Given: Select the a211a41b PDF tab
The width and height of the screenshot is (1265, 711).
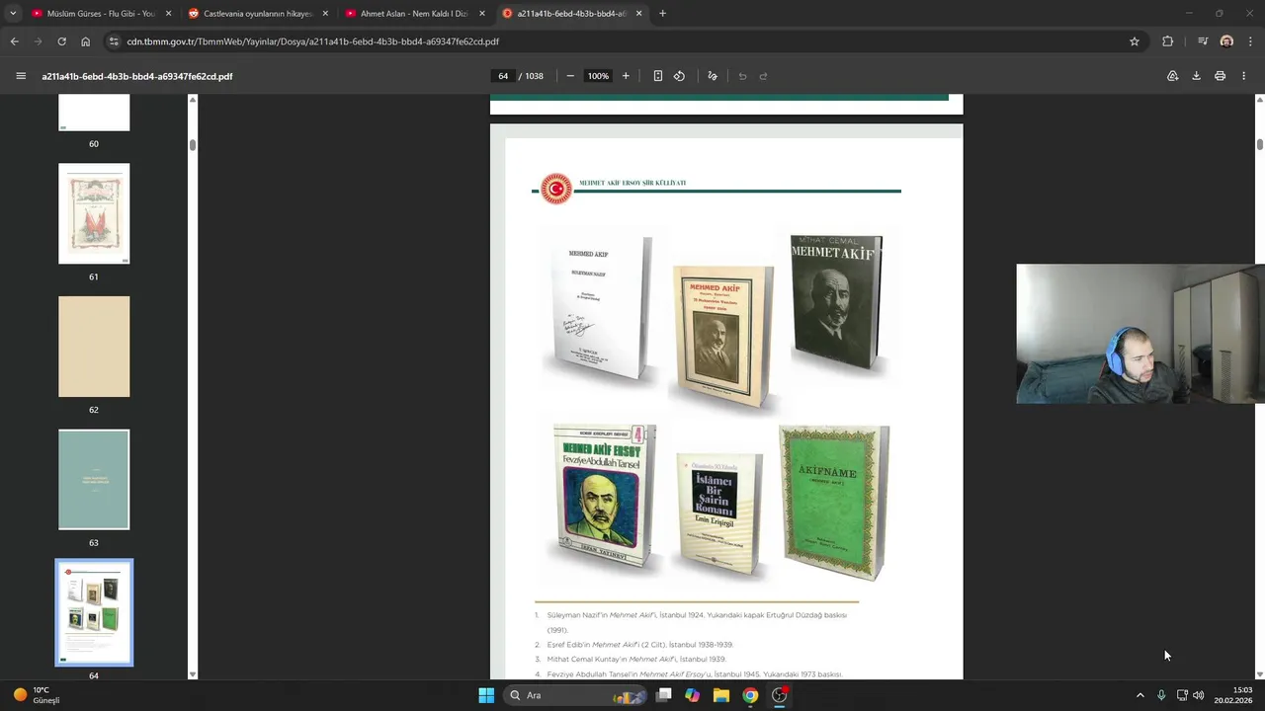Looking at the screenshot, I should point(571,14).
